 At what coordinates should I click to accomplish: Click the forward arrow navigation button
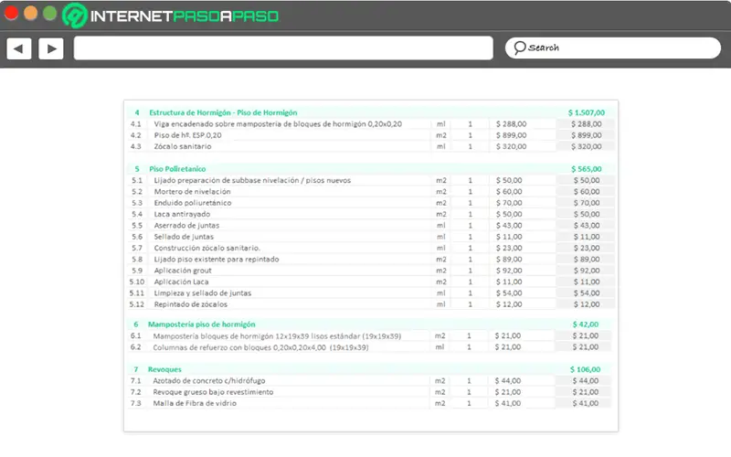(x=51, y=48)
